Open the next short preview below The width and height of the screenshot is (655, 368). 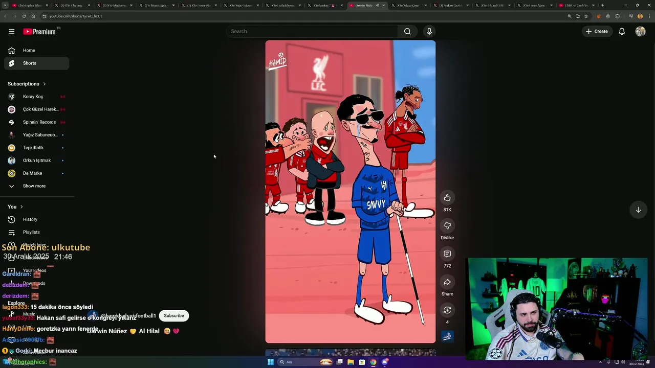351,353
